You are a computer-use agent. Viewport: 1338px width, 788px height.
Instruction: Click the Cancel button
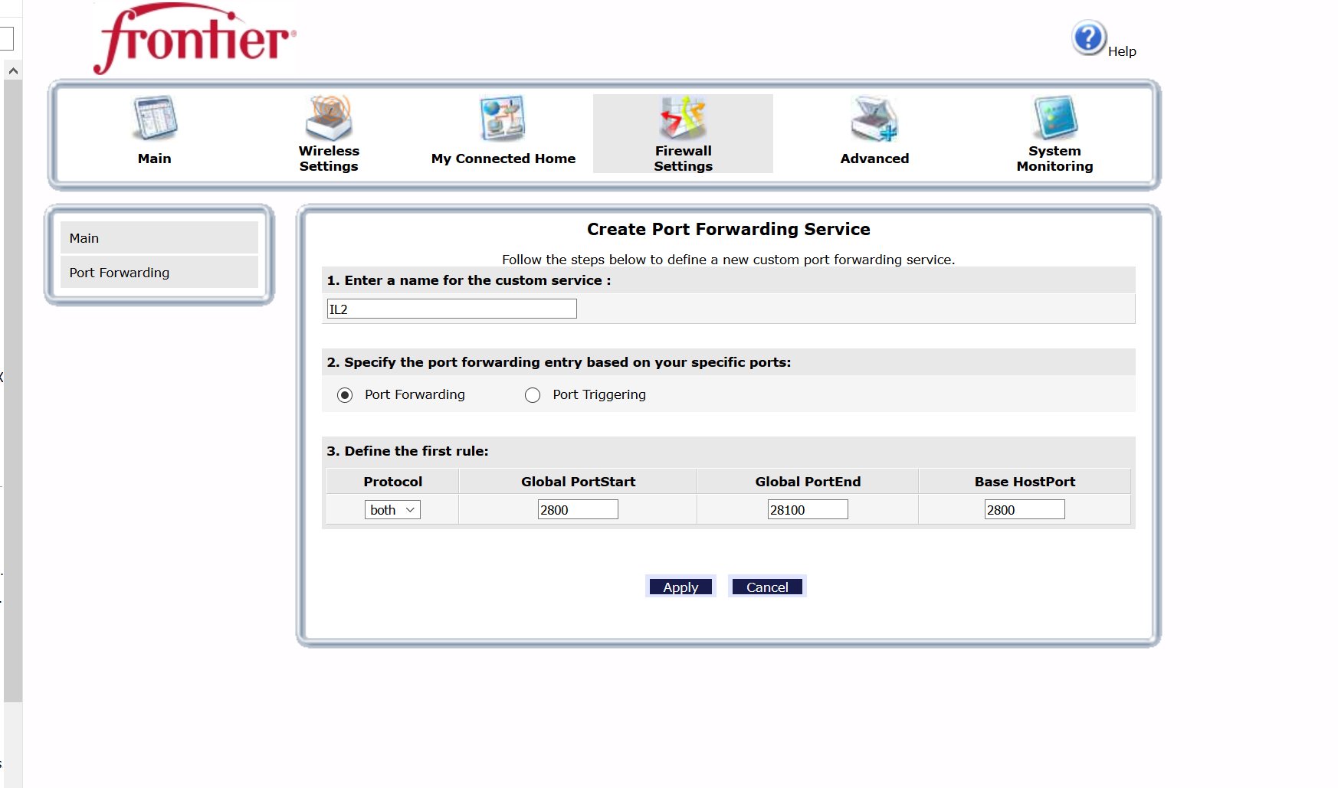pyautogui.click(x=767, y=587)
